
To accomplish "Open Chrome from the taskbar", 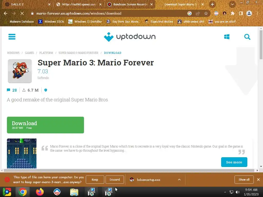I will 23,192.
